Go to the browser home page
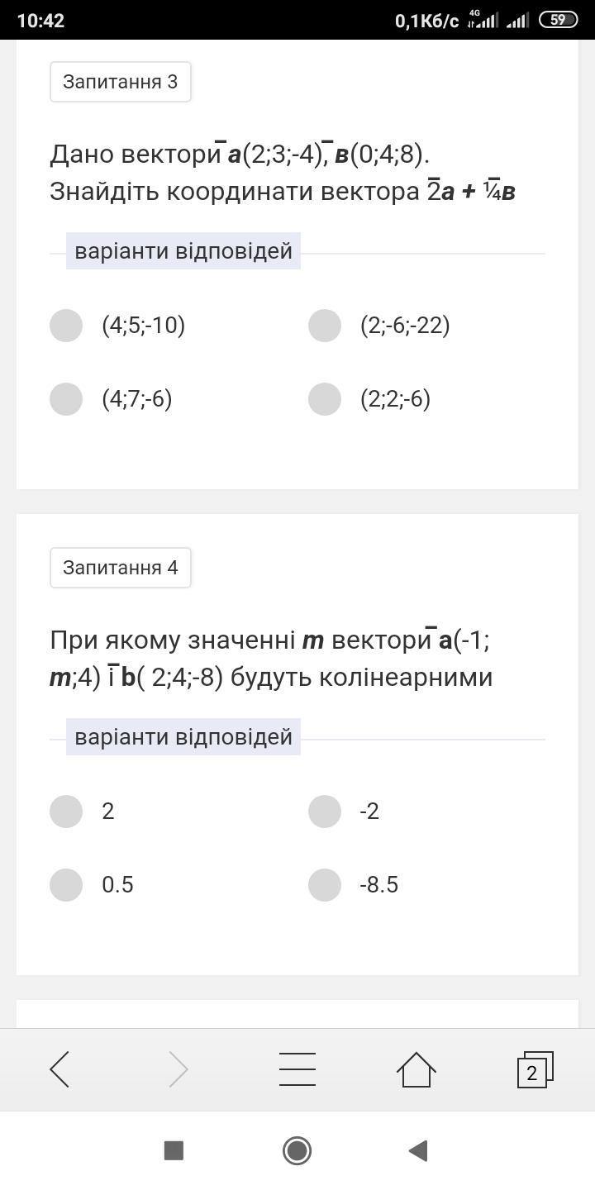595x1190 pixels. point(416,1069)
